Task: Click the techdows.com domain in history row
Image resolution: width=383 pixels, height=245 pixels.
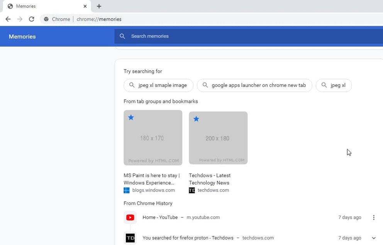Action: coord(258,238)
